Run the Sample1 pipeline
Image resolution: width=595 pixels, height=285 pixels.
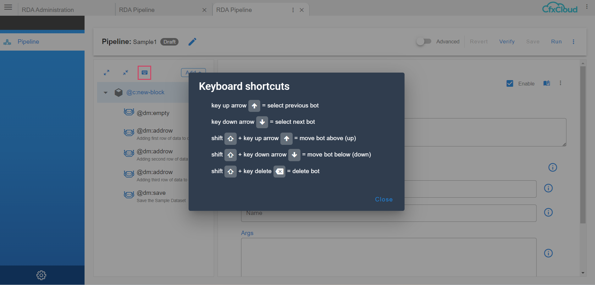[556, 41]
